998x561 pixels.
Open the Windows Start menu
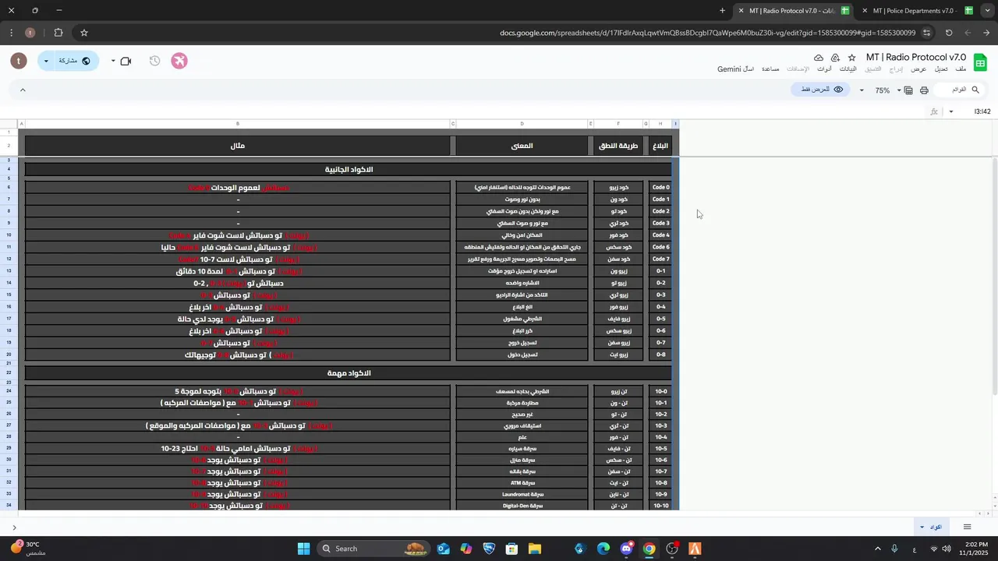tap(303, 549)
